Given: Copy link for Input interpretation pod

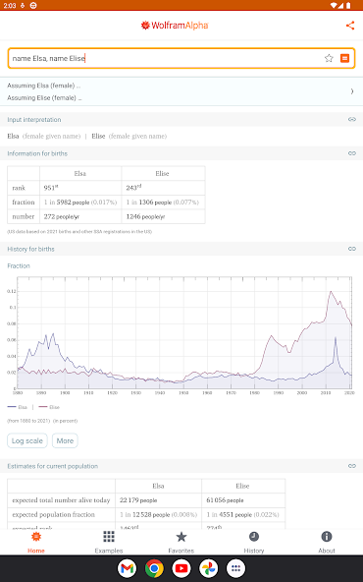Looking at the screenshot, I should point(352,120).
